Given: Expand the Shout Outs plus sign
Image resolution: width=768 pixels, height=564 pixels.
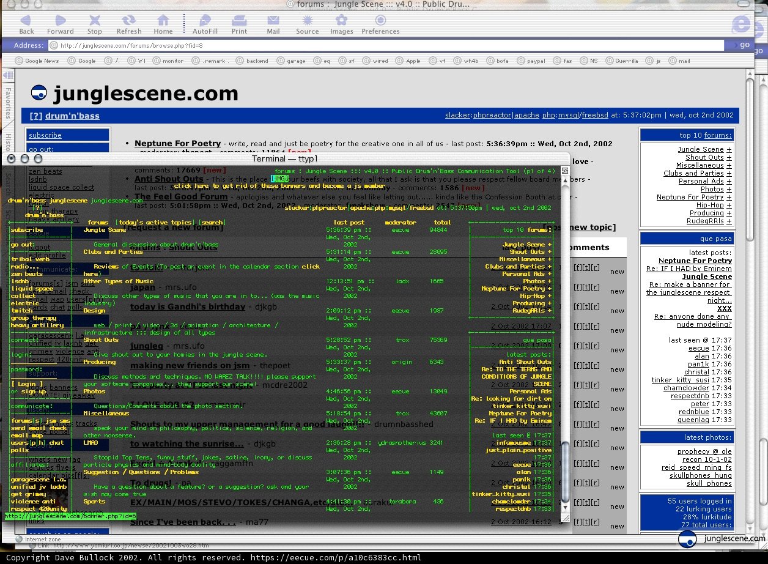Looking at the screenshot, I should click(729, 157).
